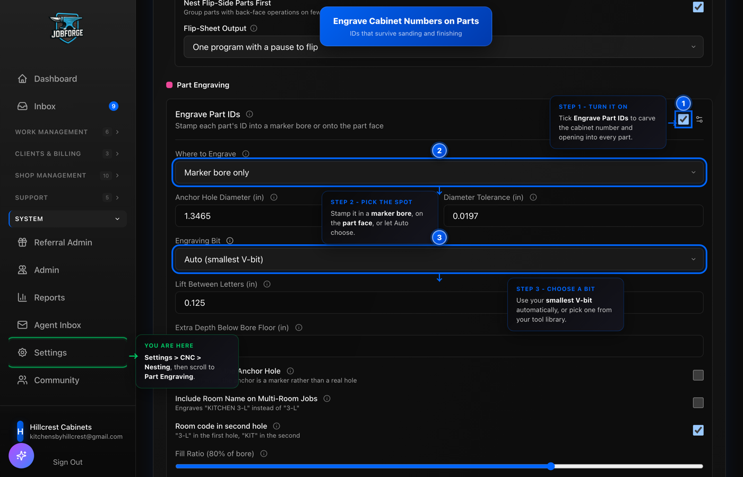Image resolution: width=743 pixels, height=477 pixels.
Task: Disable Room code in second hole
Action: pyautogui.click(x=698, y=430)
